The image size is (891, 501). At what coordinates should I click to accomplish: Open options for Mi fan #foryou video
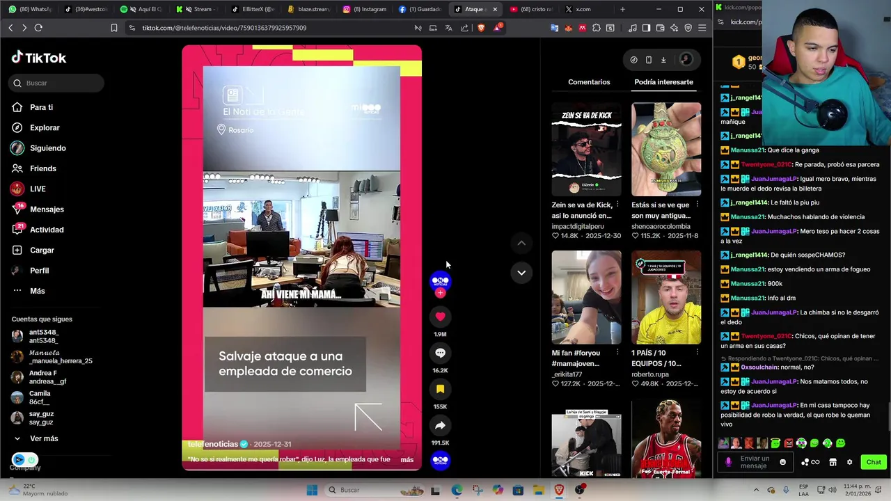(x=617, y=353)
